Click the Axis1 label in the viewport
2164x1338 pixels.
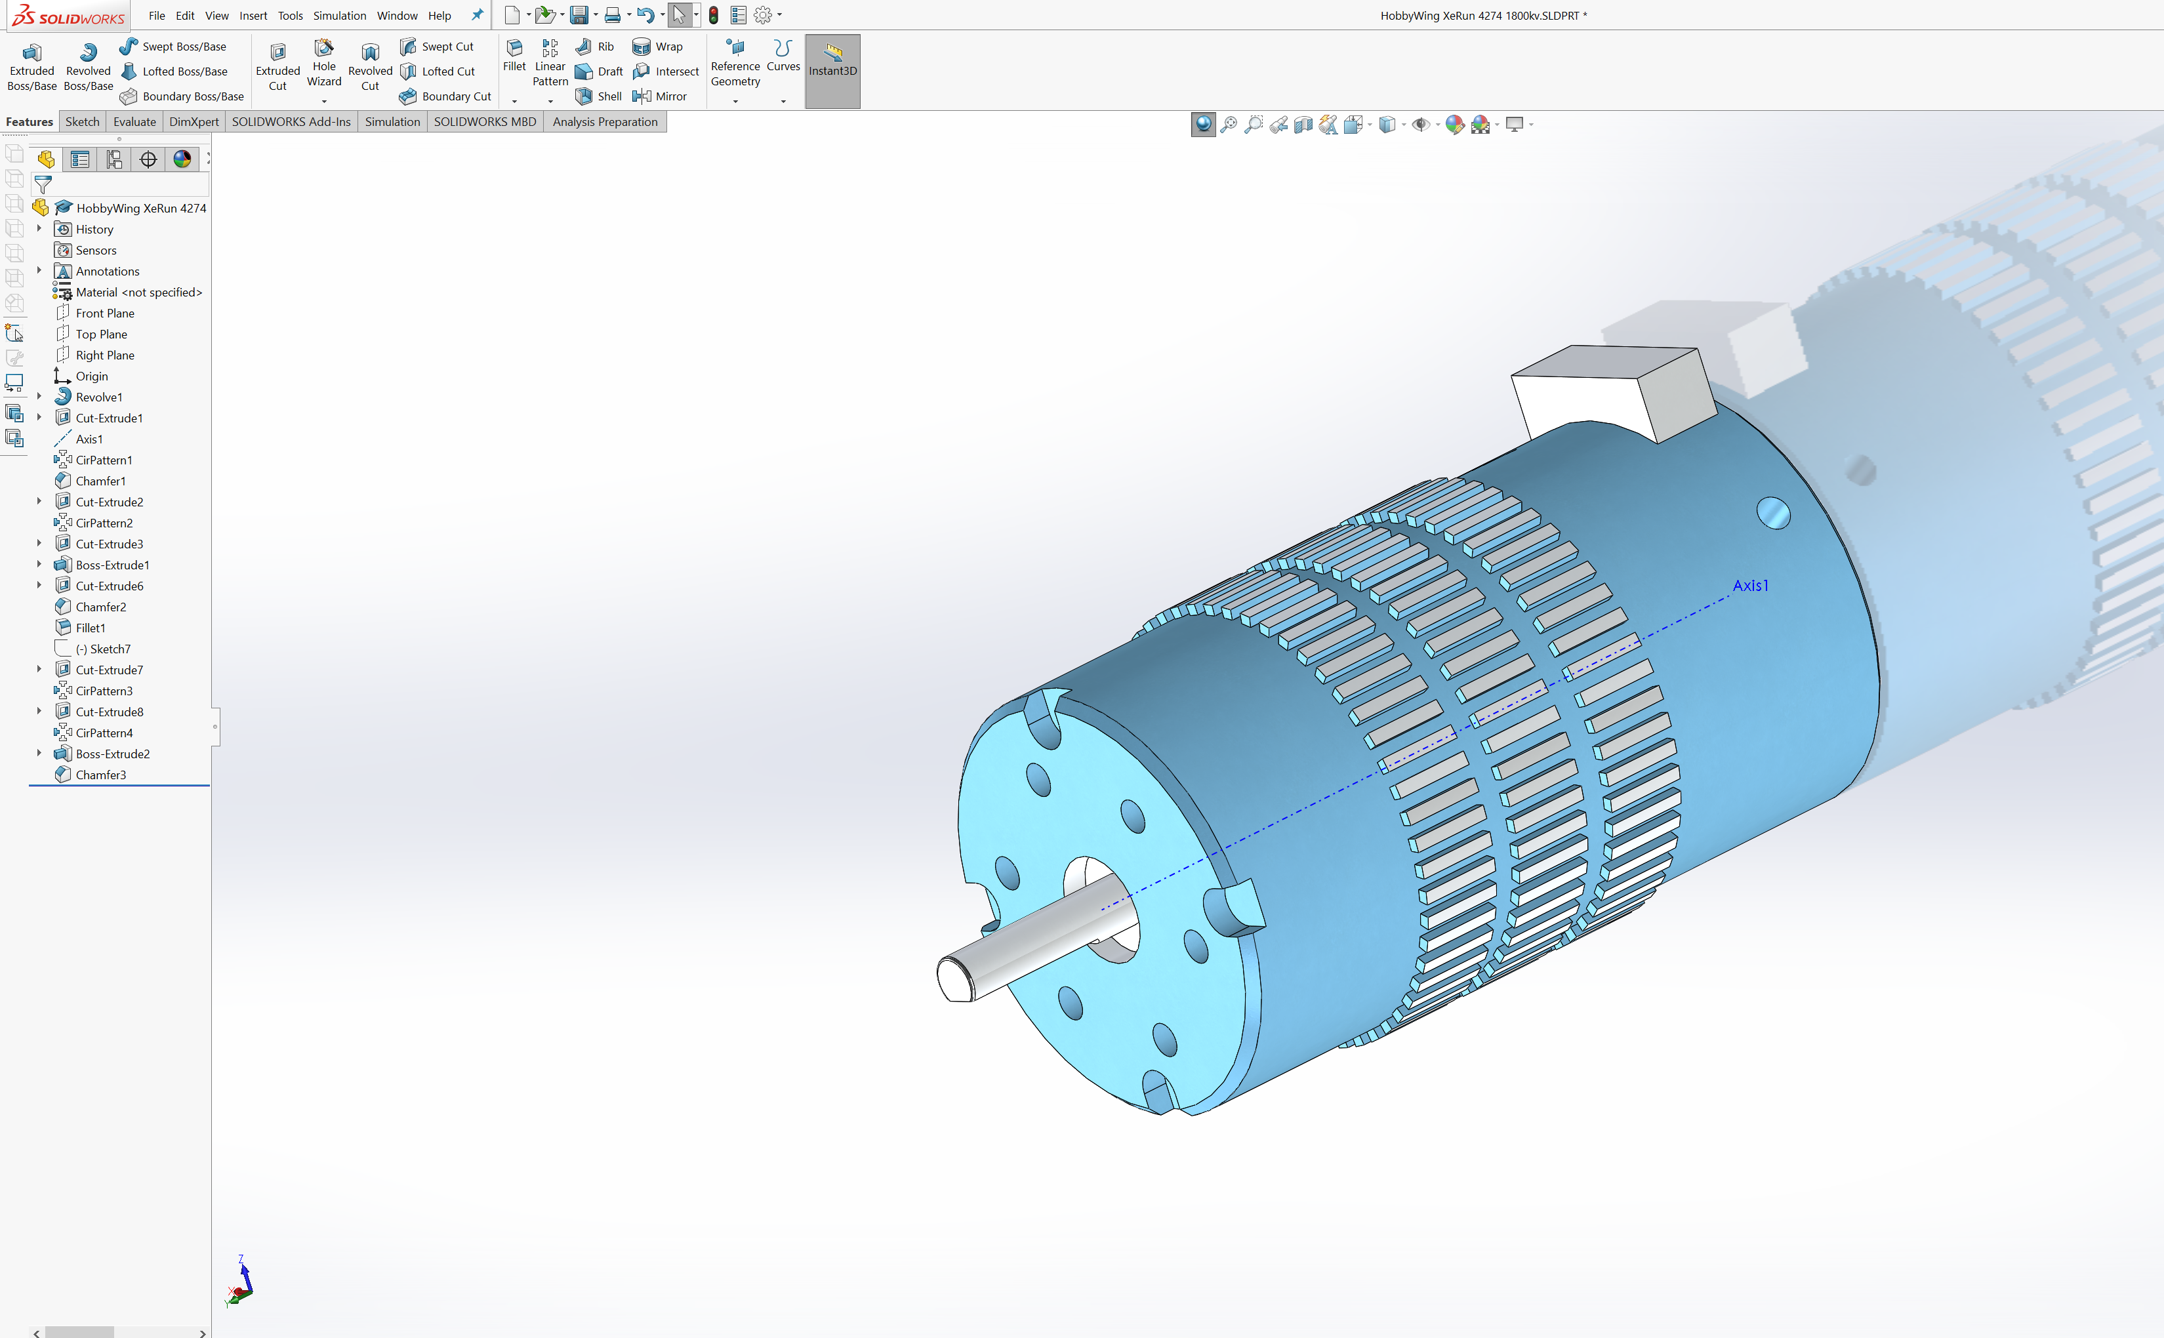coord(1750,586)
